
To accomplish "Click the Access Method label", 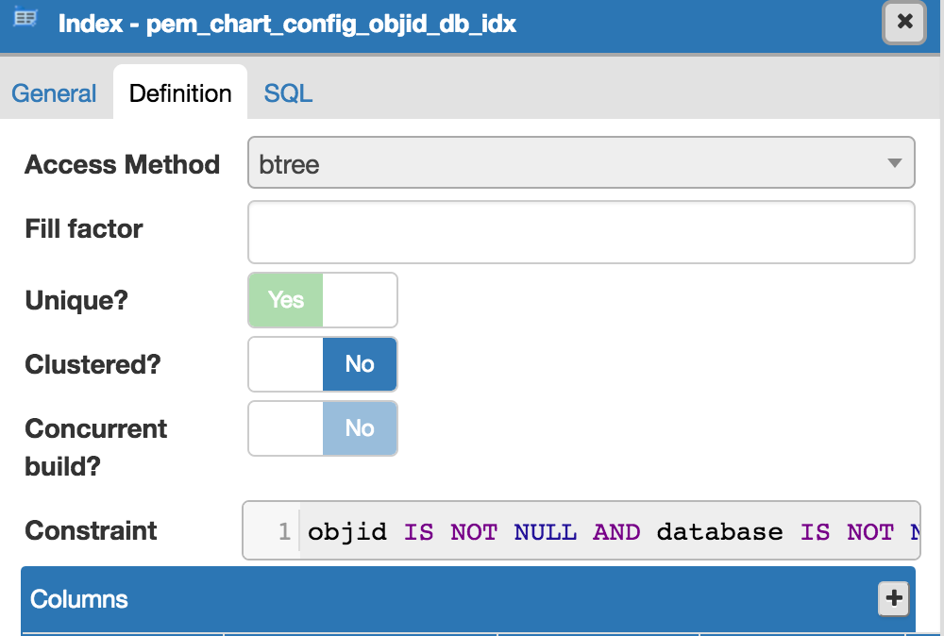I will (x=122, y=164).
